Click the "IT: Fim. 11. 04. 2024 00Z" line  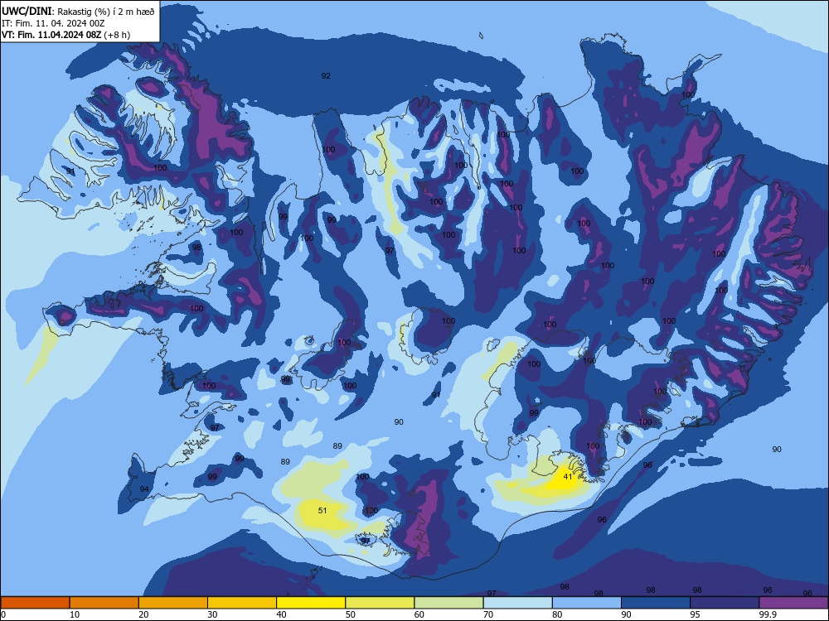(53, 23)
